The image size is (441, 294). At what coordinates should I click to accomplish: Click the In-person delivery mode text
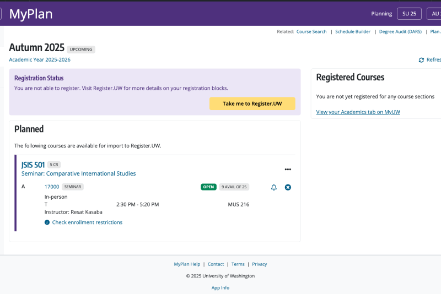click(x=56, y=197)
